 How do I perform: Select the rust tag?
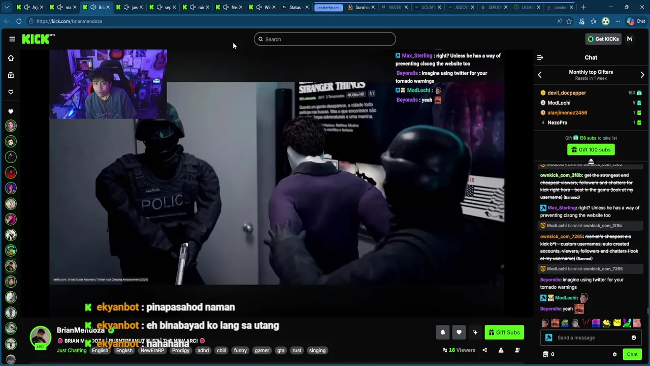(297, 350)
